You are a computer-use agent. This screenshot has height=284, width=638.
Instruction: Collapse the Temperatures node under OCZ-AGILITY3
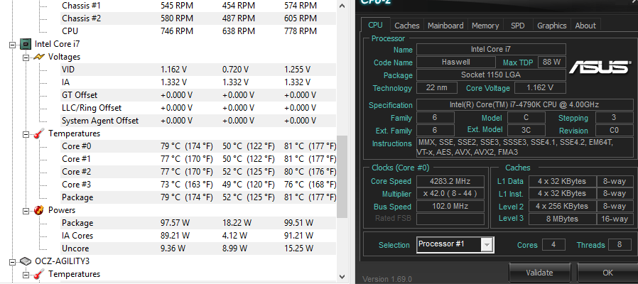[x=26, y=275]
